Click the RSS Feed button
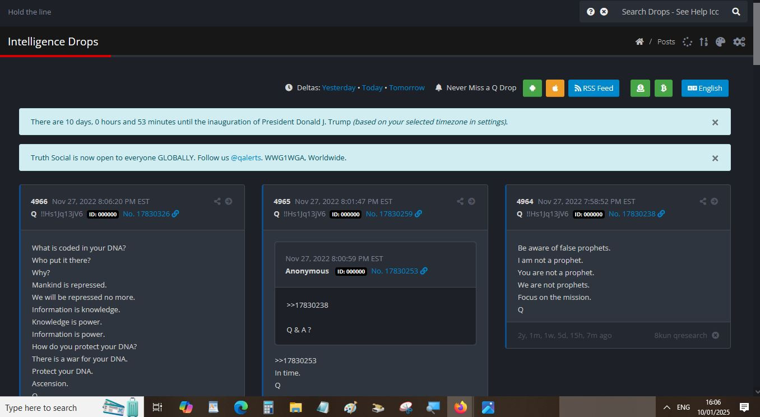 [x=594, y=88]
